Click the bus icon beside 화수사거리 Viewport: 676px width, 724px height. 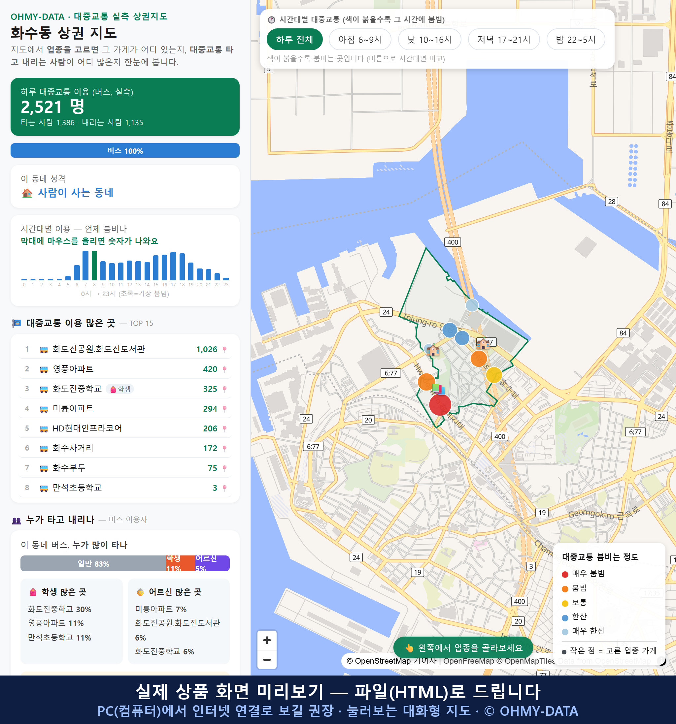click(44, 448)
